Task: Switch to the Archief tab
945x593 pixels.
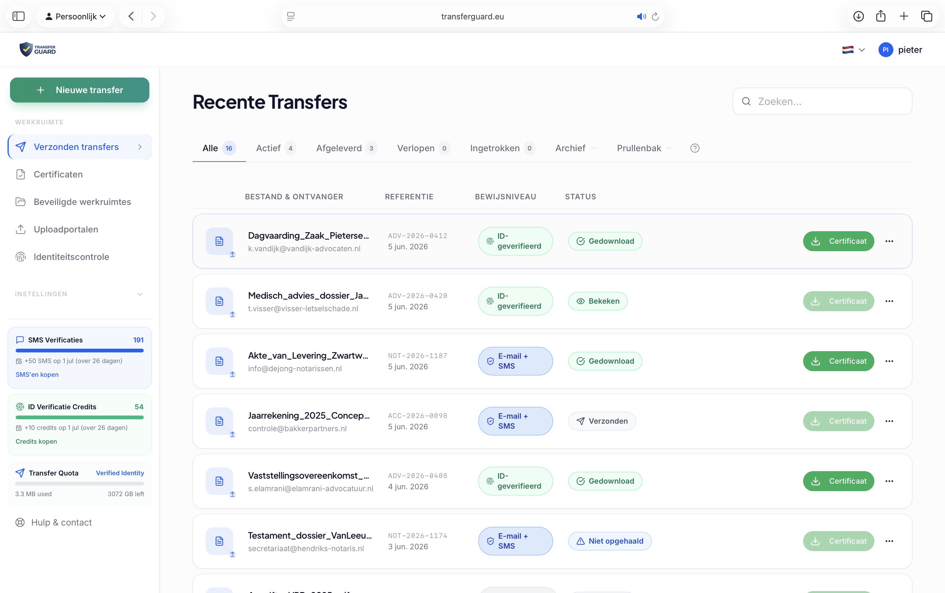Action: (x=576, y=148)
